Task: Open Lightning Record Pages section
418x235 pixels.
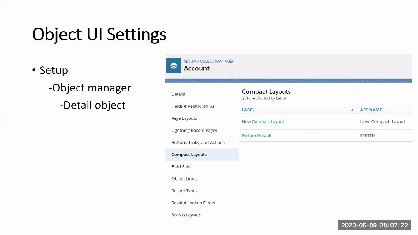Action: tap(194, 130)
